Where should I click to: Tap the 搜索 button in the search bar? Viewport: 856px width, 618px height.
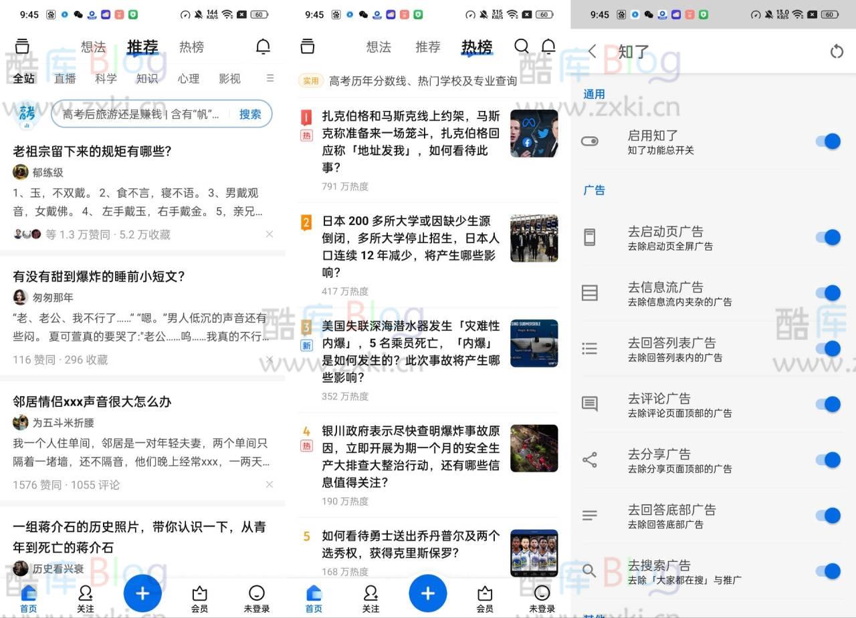click(251, 114)
